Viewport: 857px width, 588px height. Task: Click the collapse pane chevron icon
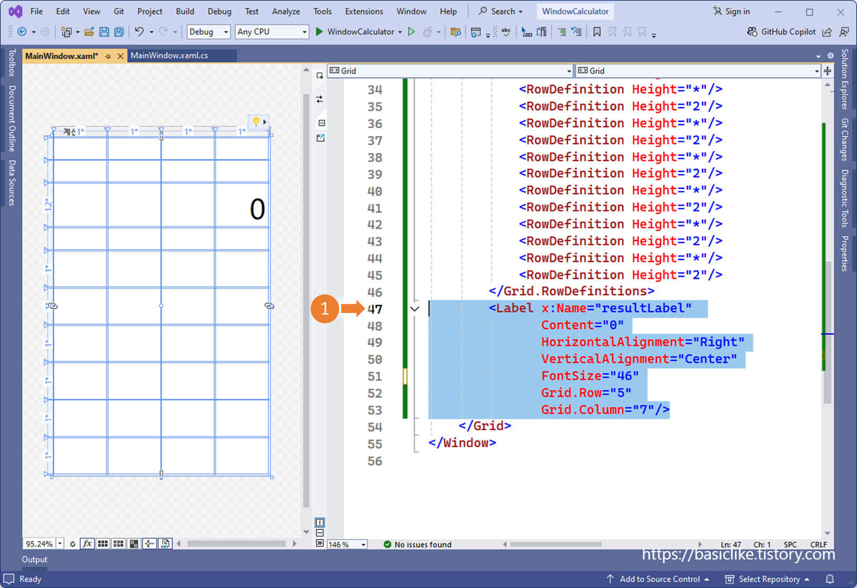[x=320, y=543]
